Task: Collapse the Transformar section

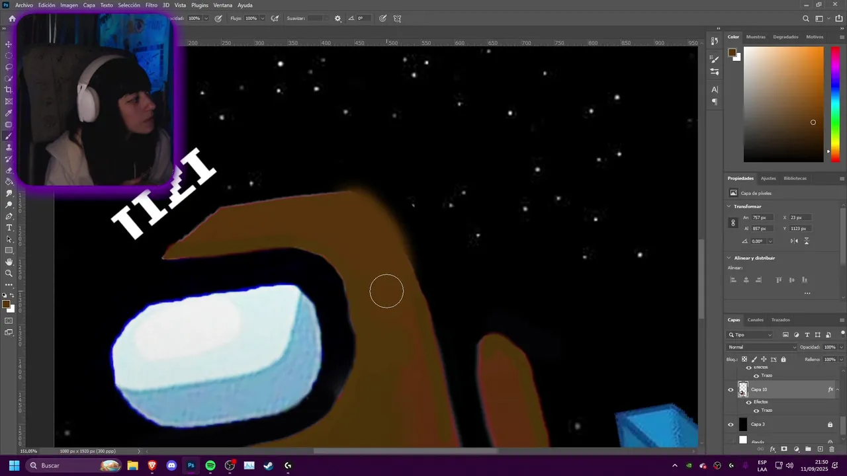Action: [729, 206]
